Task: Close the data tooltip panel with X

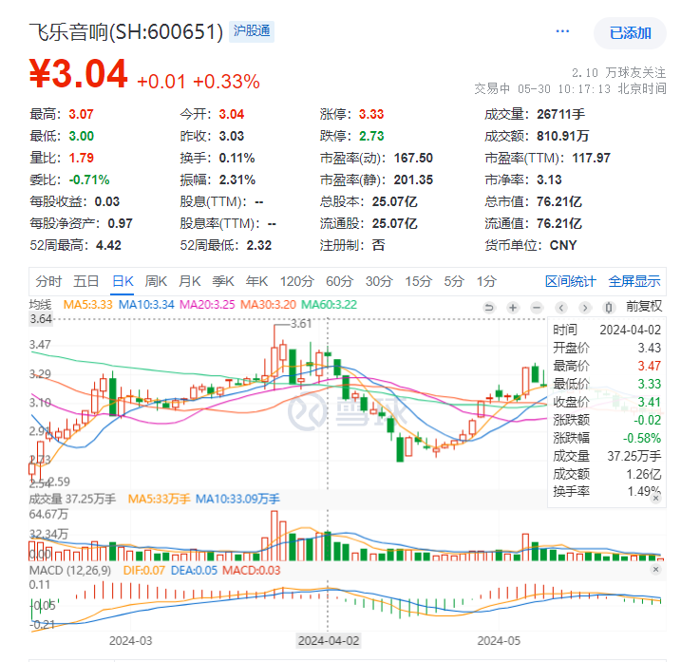Action: point(655,499)
